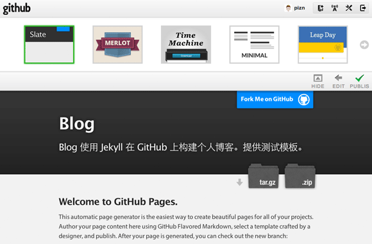Select the Slate theme thumbnail
This screenshot has width=372, height=244.
click(x=49, y=45)
